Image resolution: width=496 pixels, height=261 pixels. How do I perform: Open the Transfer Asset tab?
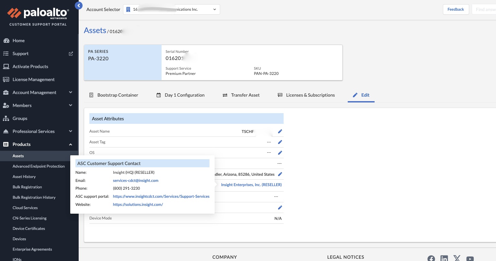point(241,95)
